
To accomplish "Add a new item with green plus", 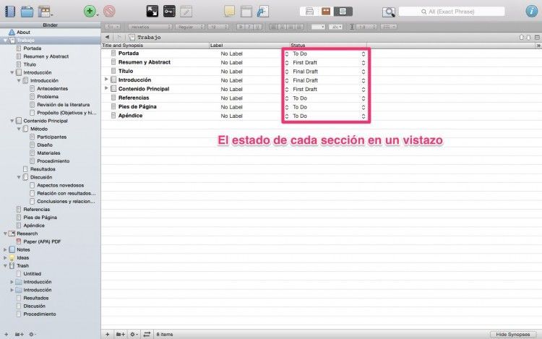I will (90, 12).
